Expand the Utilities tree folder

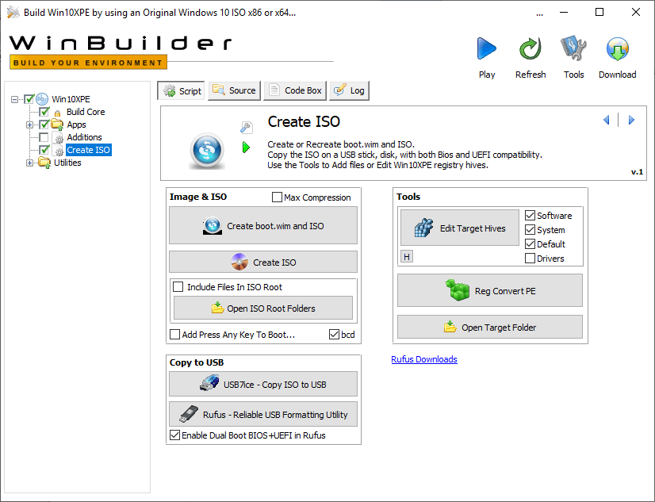[29, 163]
